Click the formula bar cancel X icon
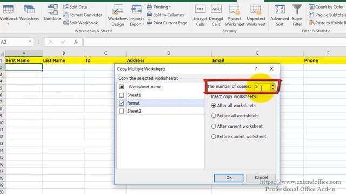Image resolution: width=346 pixels, height=194 pixels. pyautogui.click(x=50, y=42)
